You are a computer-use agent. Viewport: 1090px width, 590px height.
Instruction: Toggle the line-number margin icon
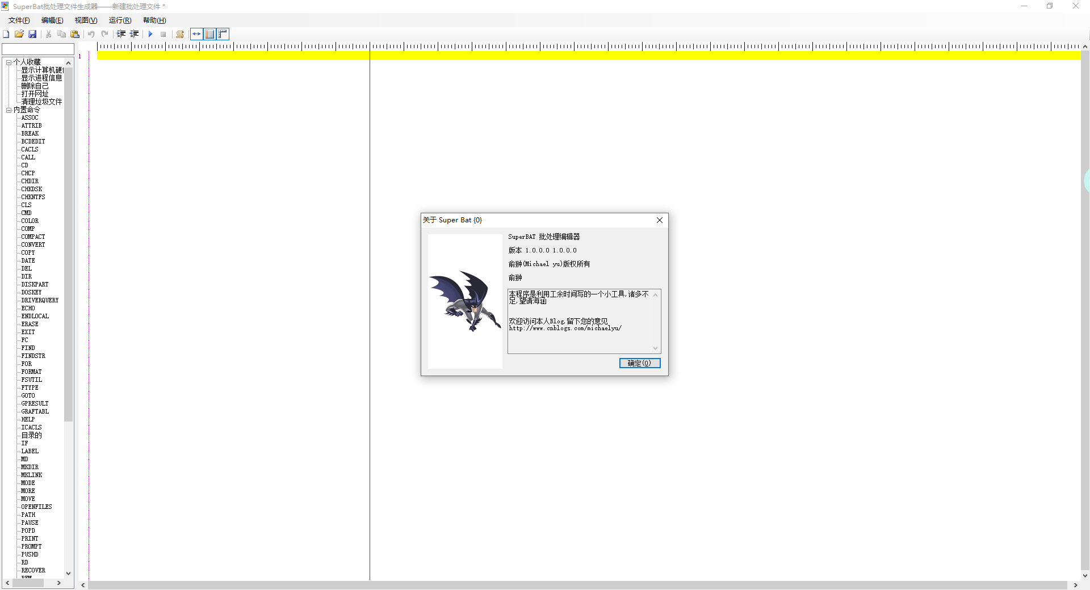pyautogui.click(x=209, y=34)
